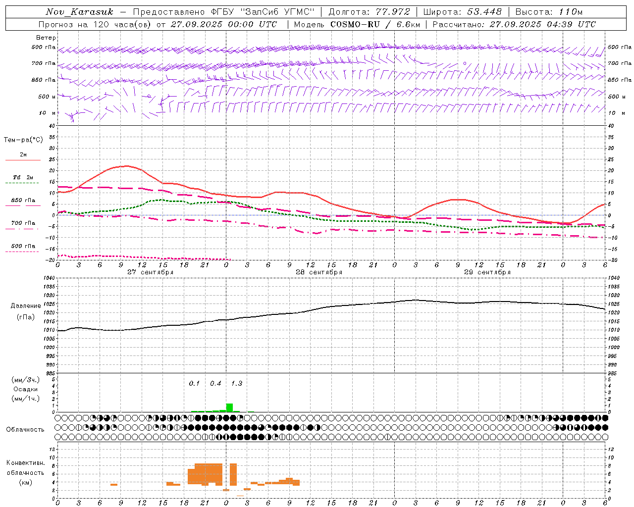Viewport: 634px width, 507px height.
Task: Click the Ветер wind section label
Action: (46, 38)
